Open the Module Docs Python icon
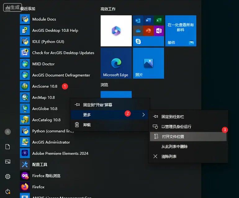 coord(25,19)
